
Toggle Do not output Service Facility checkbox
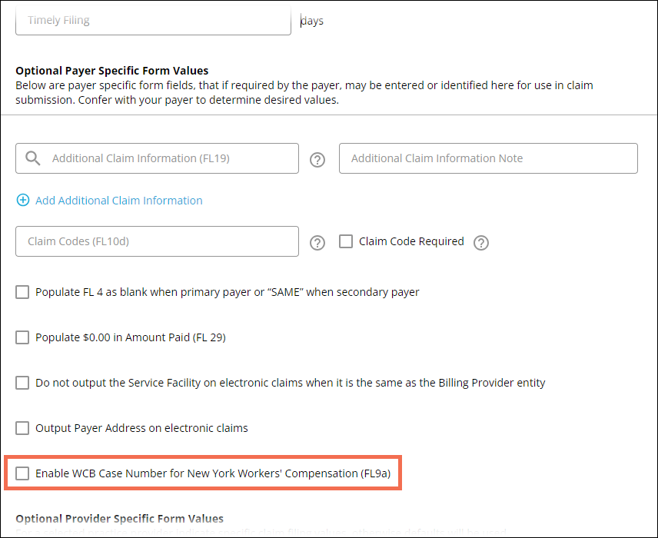[x=22, y=383]
